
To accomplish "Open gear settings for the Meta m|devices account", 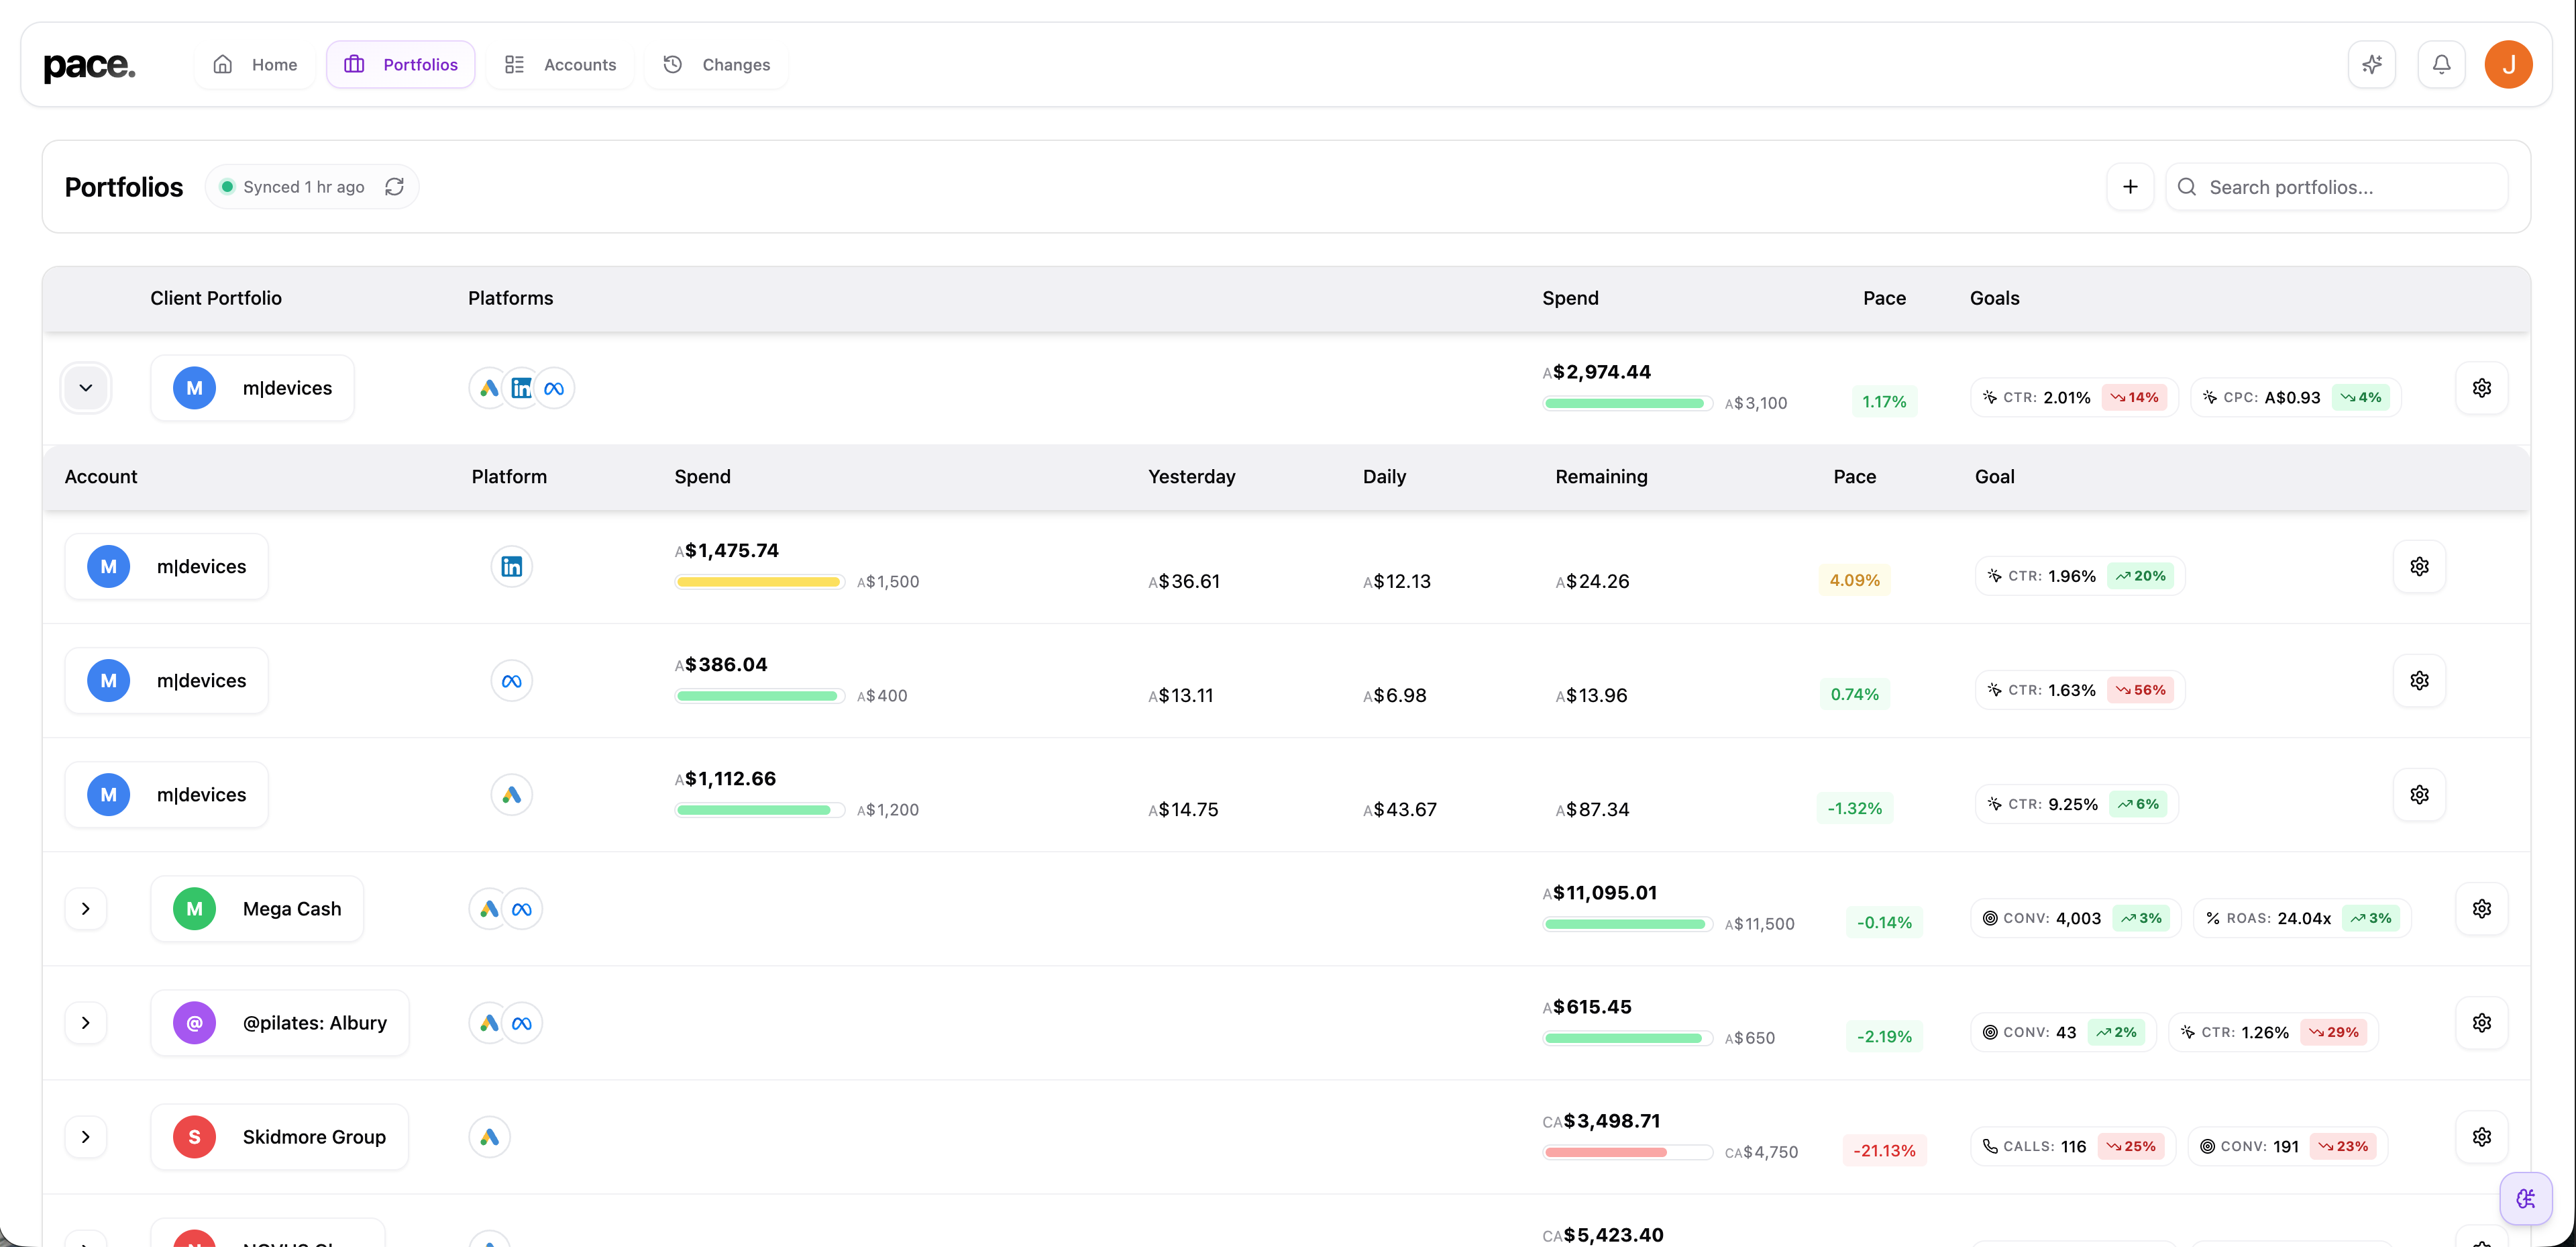I will (x=2419, y=681).
